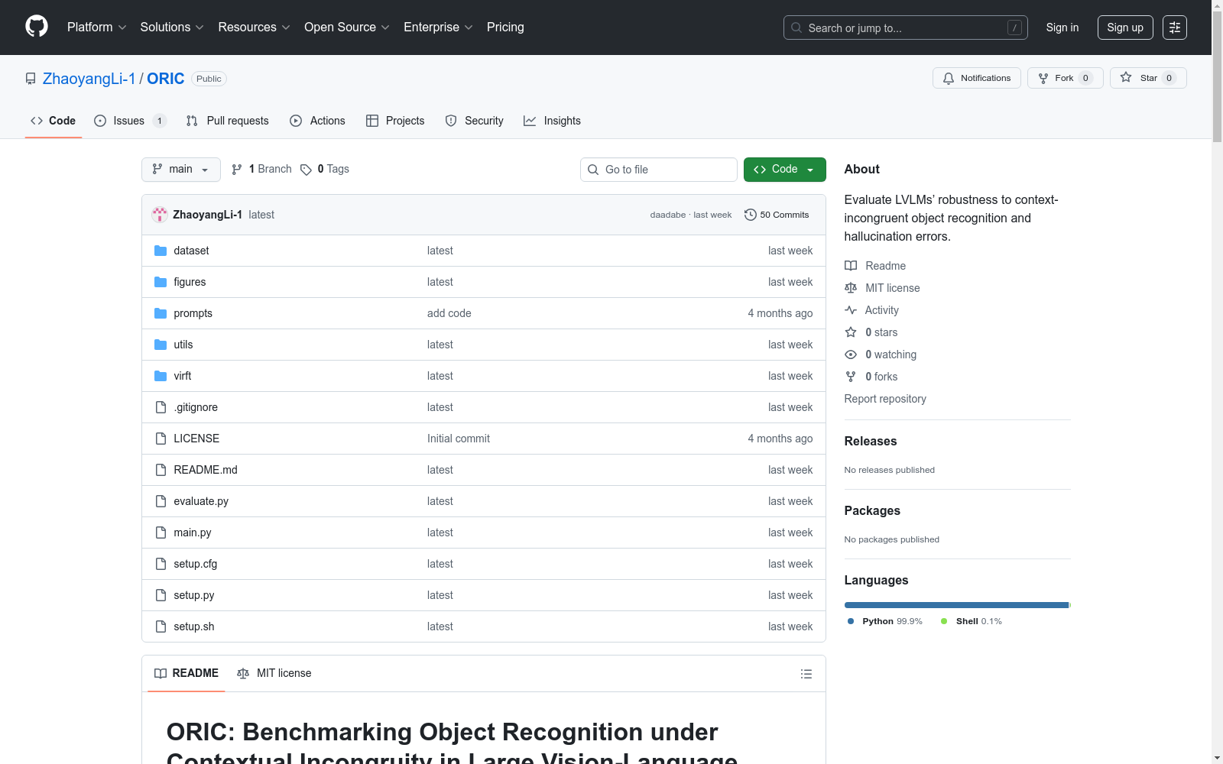Image resolution: width=1223 pixels, height=764 pixels.
Task: Open the evaluate.py file
Action: [x=201, y=501]
